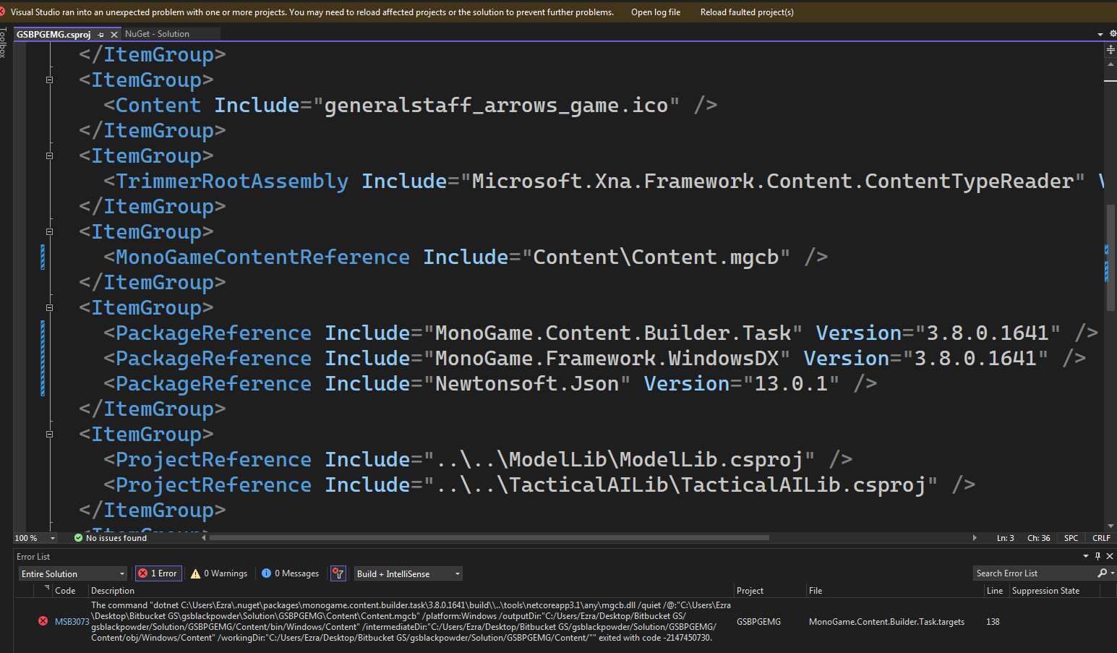The width and height of the screenshot is (1117, 653).
Task: Collapse the ItemGroup containing PackageReference entries
Action: click(x=49, y=308)
